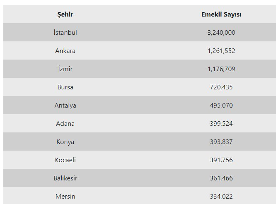Image resolution: width=276 pixels, height=204 pixels.
Task: Select the Mersin row label
Action: [x=65, y=196]
